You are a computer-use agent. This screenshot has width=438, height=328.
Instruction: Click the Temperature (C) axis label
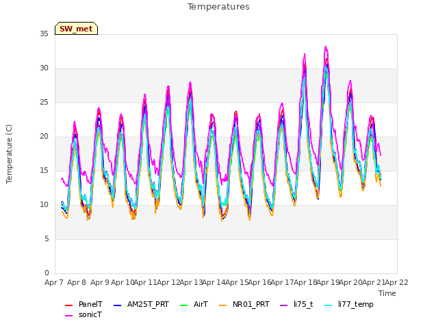(9, 154)
